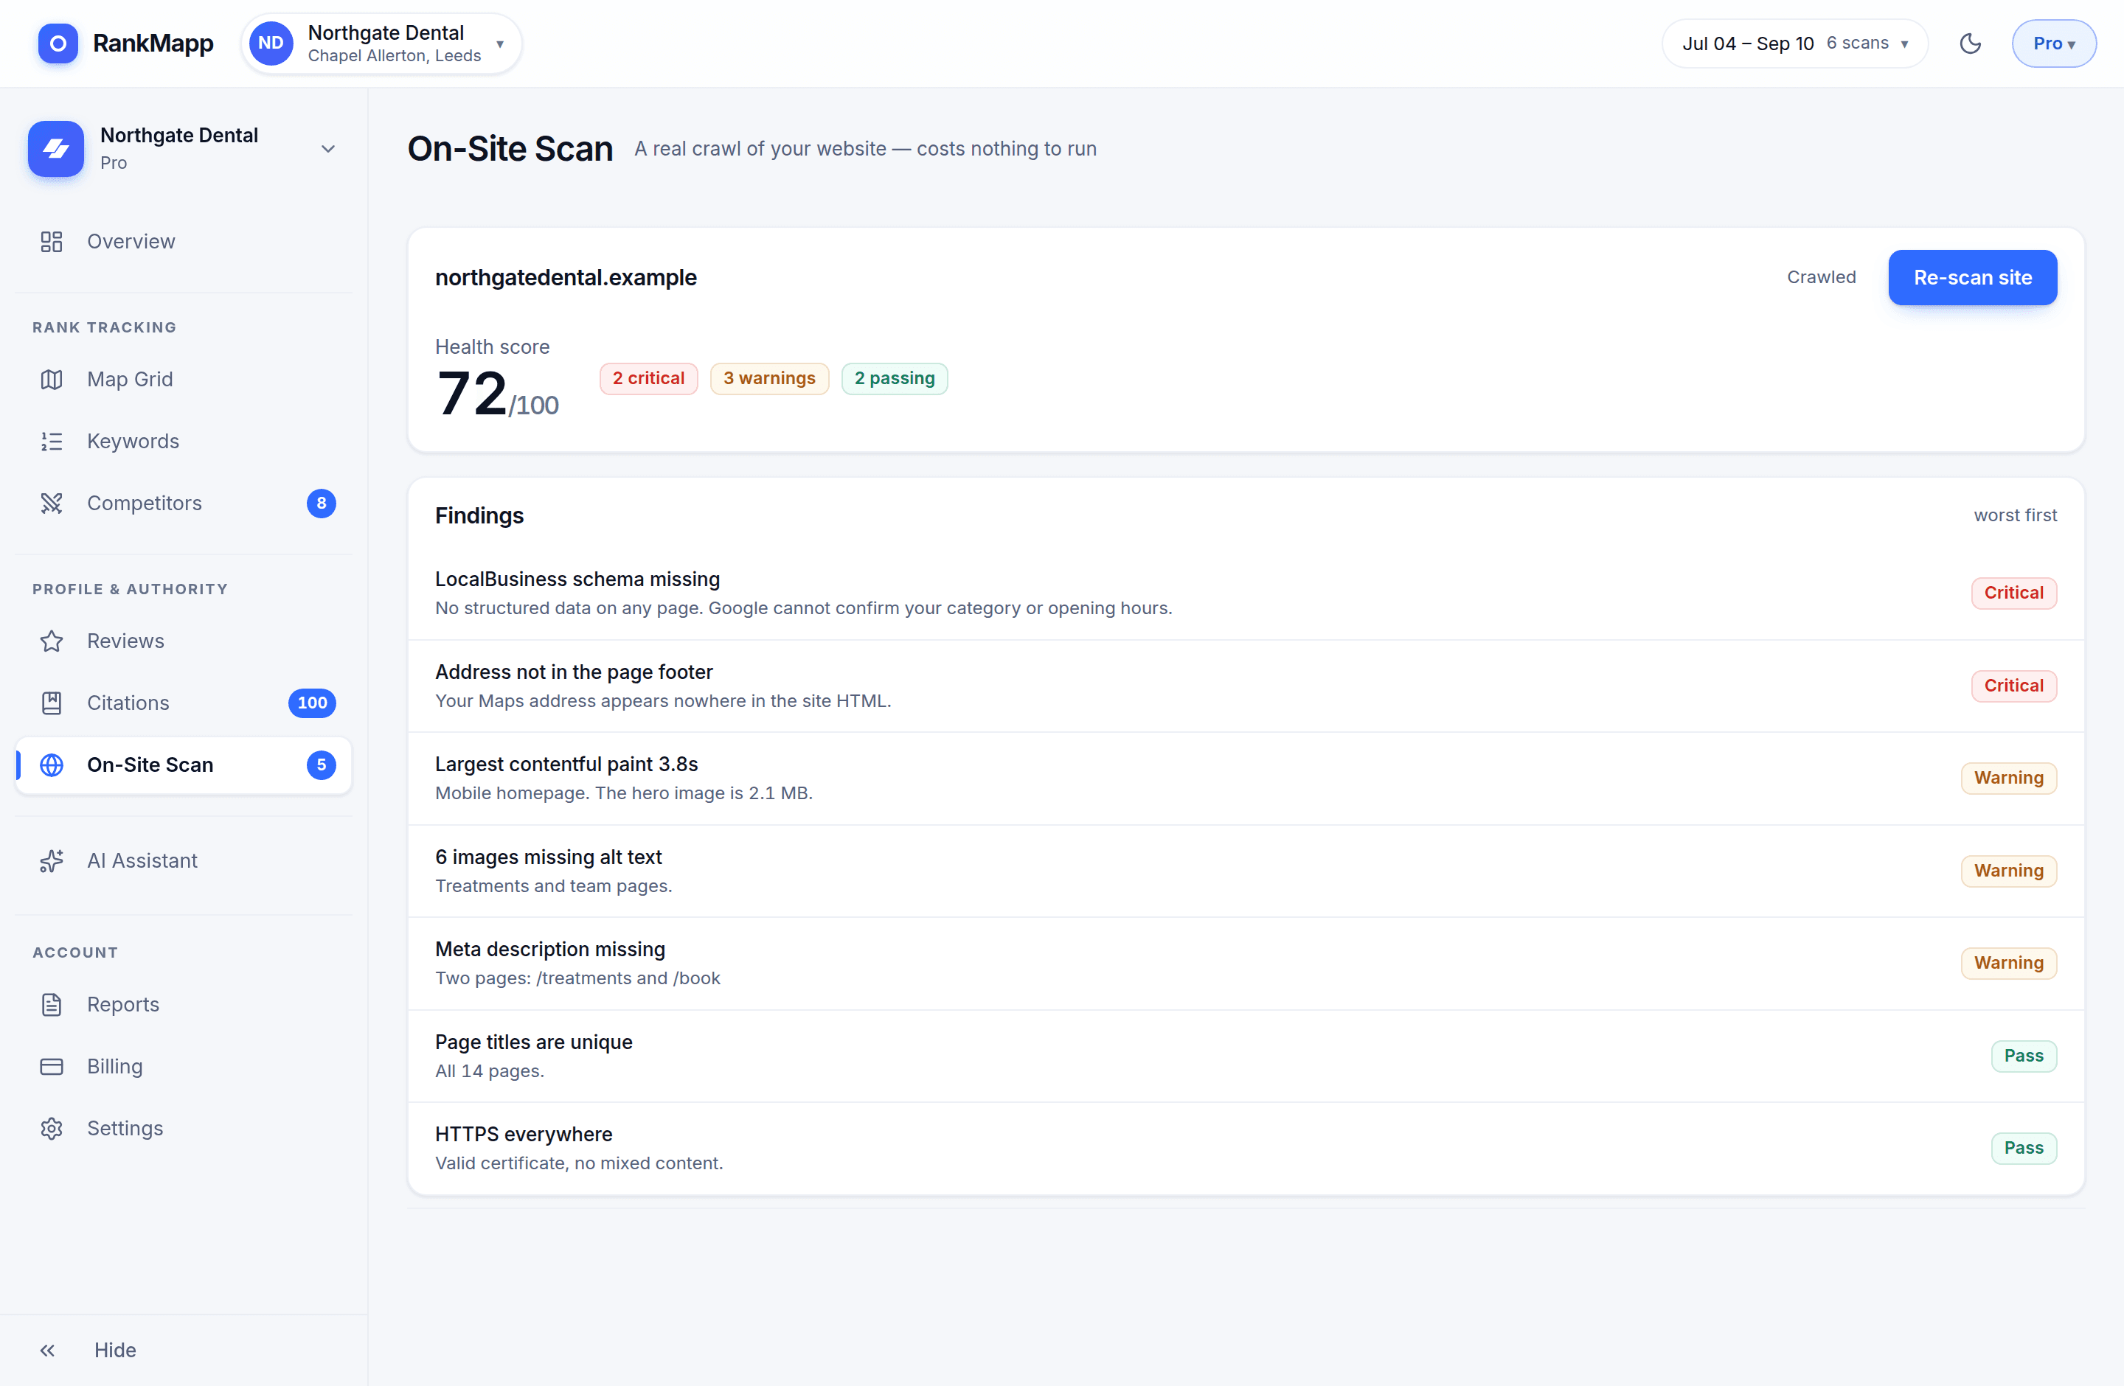Click the Hide label at the sidebar bottom
The image size is (2124, 1386).
point(115,1351)
